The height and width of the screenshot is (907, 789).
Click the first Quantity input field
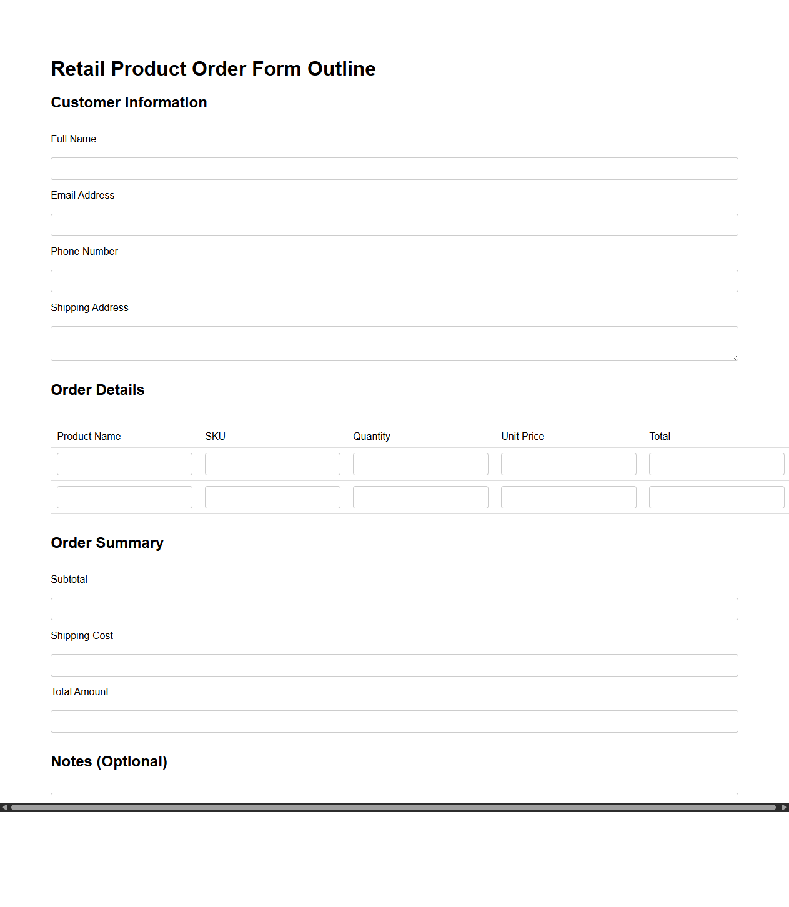tap(420, 463)
